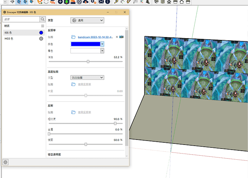Open the Enscape About info icon
Image resolution: width=248 pixels, height=178 pixels.
(107, 2)
